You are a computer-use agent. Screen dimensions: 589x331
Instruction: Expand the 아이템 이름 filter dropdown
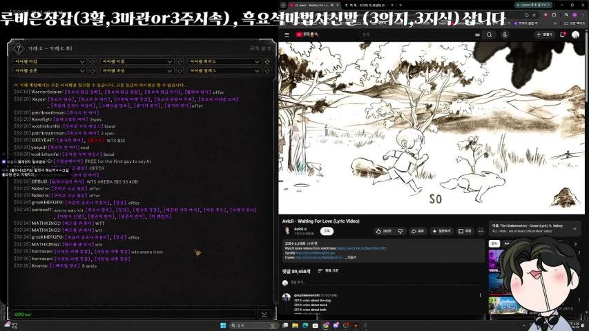[137, 61]
